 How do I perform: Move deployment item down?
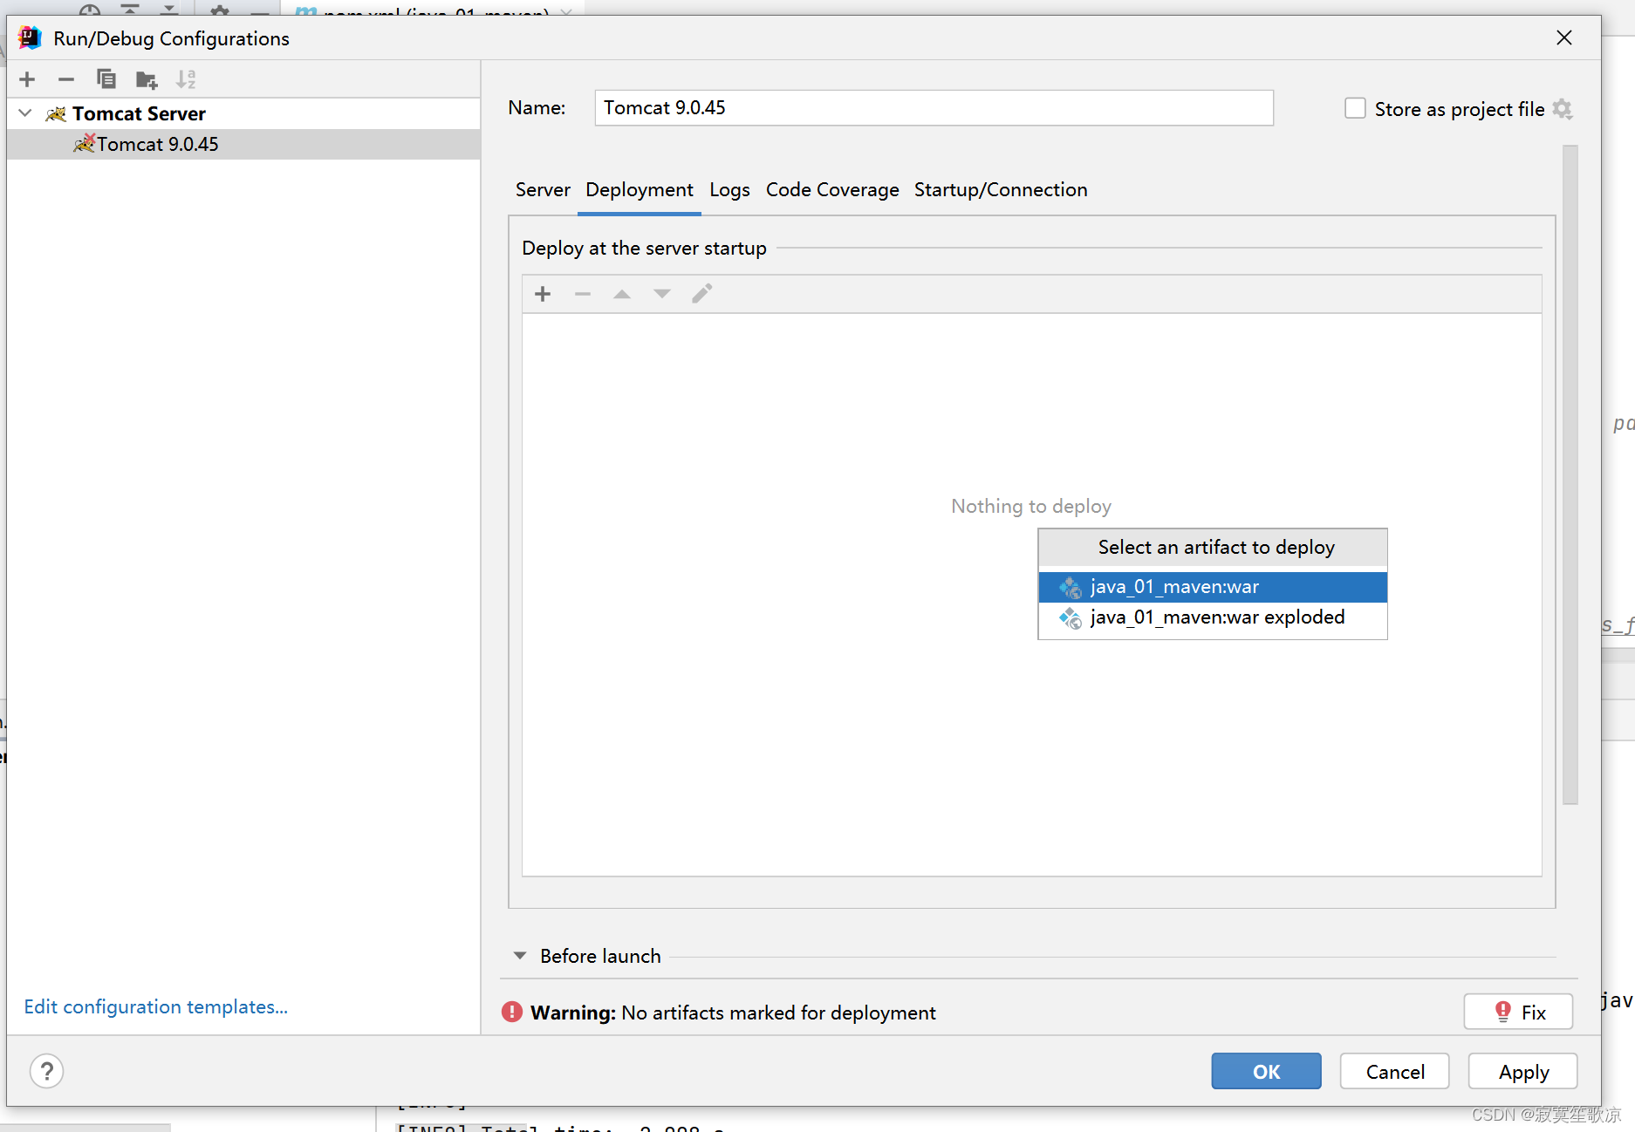[x=662, y=294]
